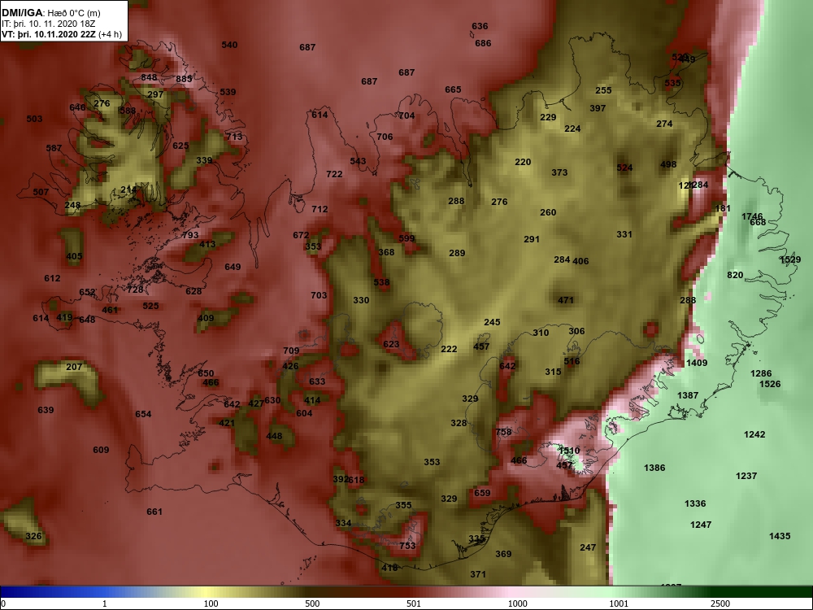The image size is (813, 610).
Task: Click the map value "540"
Action: coord(229,45)
